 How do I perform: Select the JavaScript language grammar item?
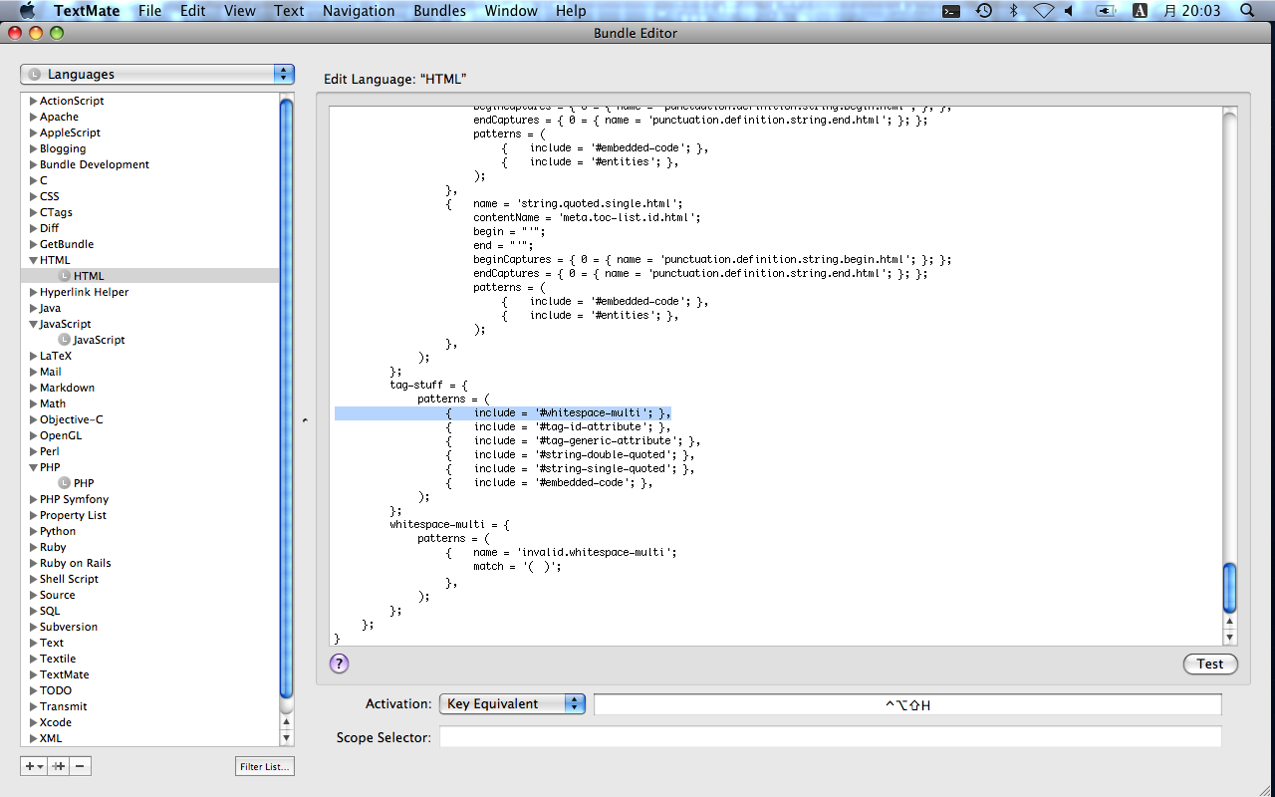tap(99, 340)
